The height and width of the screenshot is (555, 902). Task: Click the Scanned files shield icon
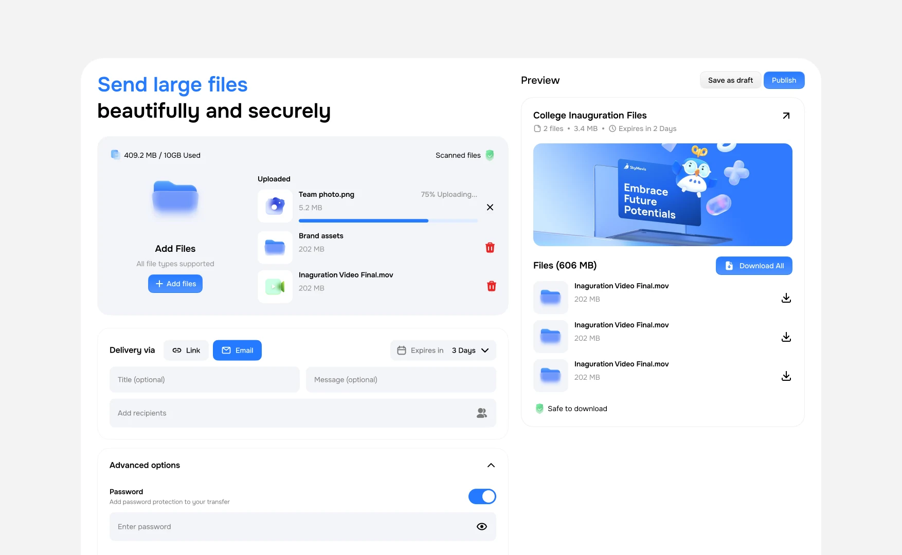pyautogui.click(x=490, y=155)
